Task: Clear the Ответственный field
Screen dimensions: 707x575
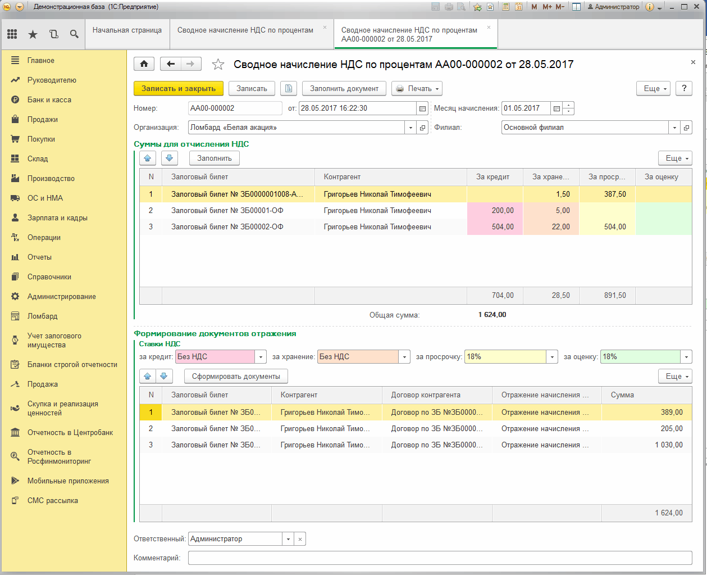Action: tap(300, 539)
